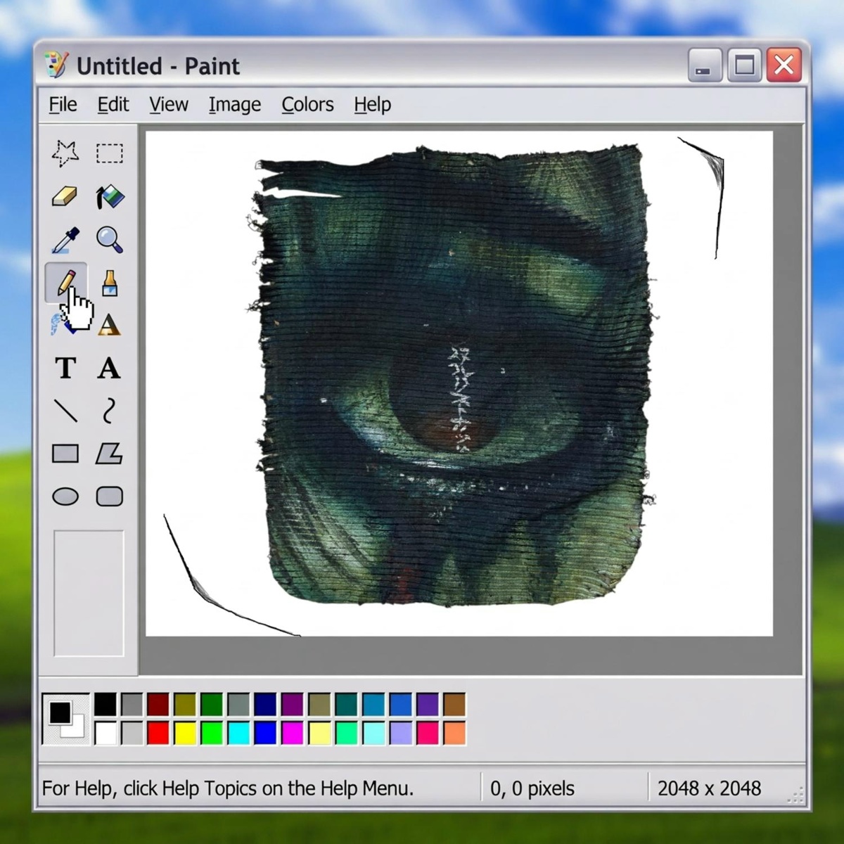
Task: Select the Rectangle shape tool
Action: 65,454
